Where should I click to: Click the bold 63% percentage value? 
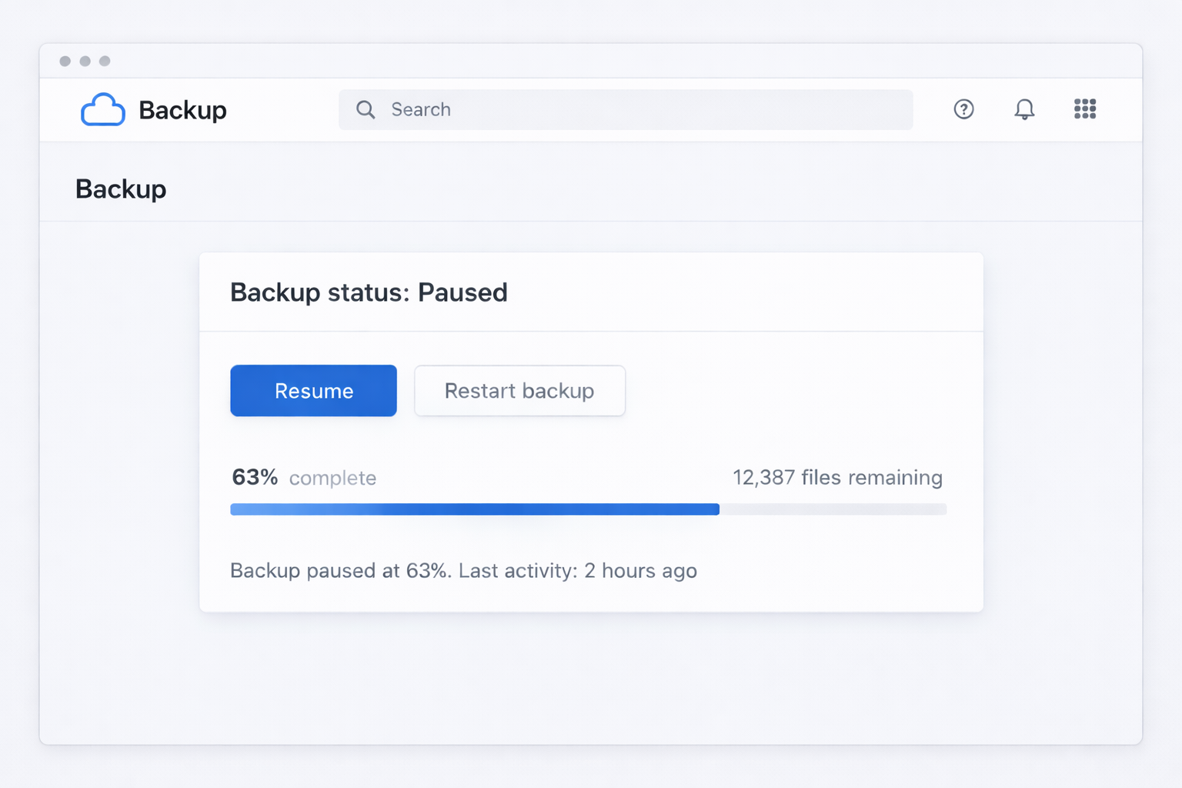[255, 477]
